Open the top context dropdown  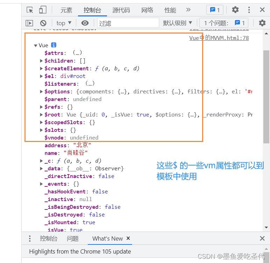64,23
